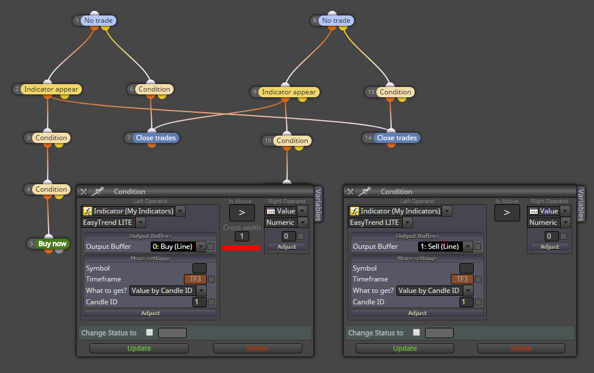
Task: Open left panel Output Buffer Buy dropdown
Action: pyautogui.click(x=201, y=247)
